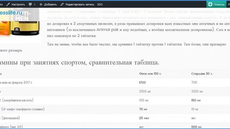Click the words Animal pak in paragraph
Image resolution: width=230 pixels, height=129 pixels.
point(107,30)
